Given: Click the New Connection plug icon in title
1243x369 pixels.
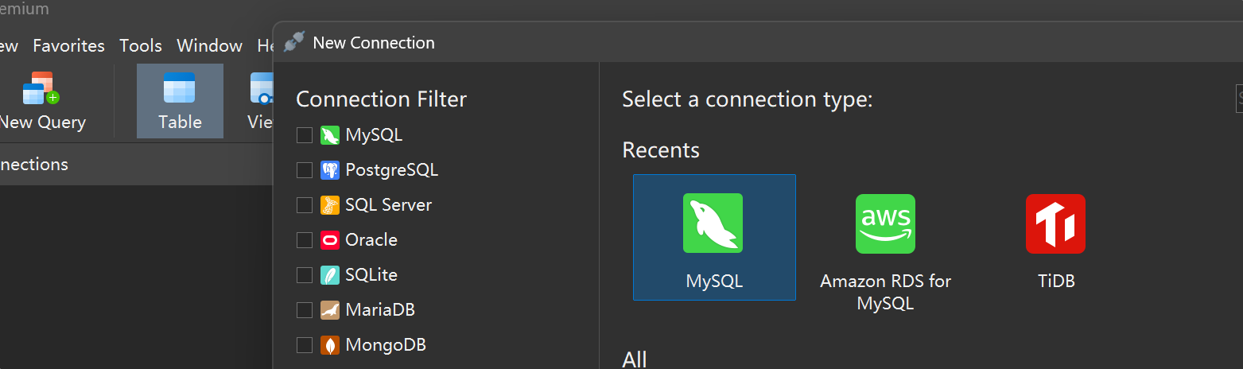Looking at the screenshot, I should [294, 42].
